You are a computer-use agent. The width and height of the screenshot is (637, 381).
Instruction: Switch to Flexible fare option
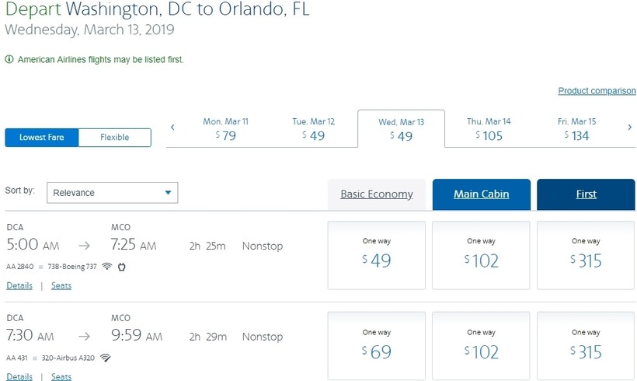coord(114,138)
